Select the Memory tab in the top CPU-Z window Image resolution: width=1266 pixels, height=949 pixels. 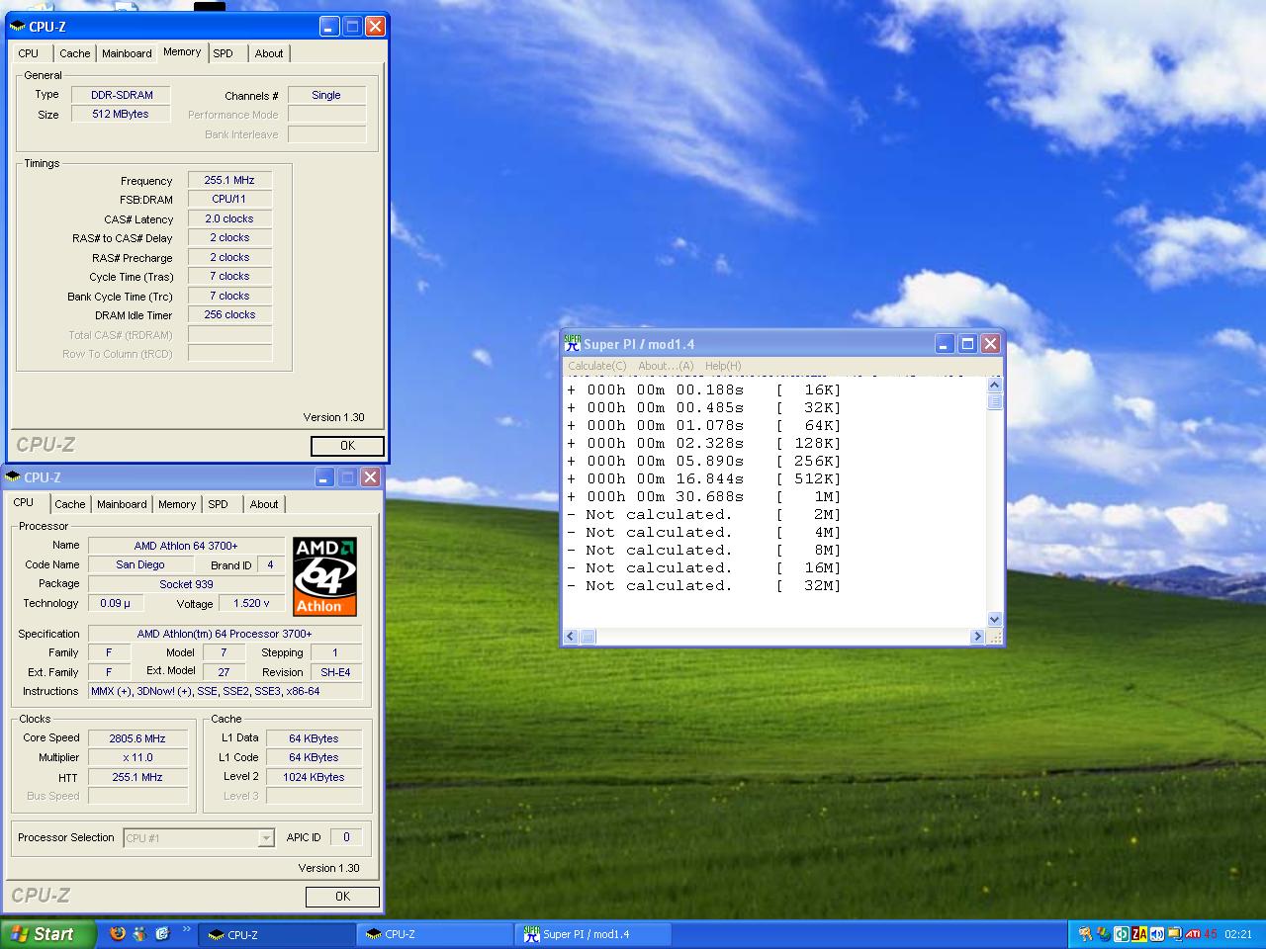click(x=182, y=51)
